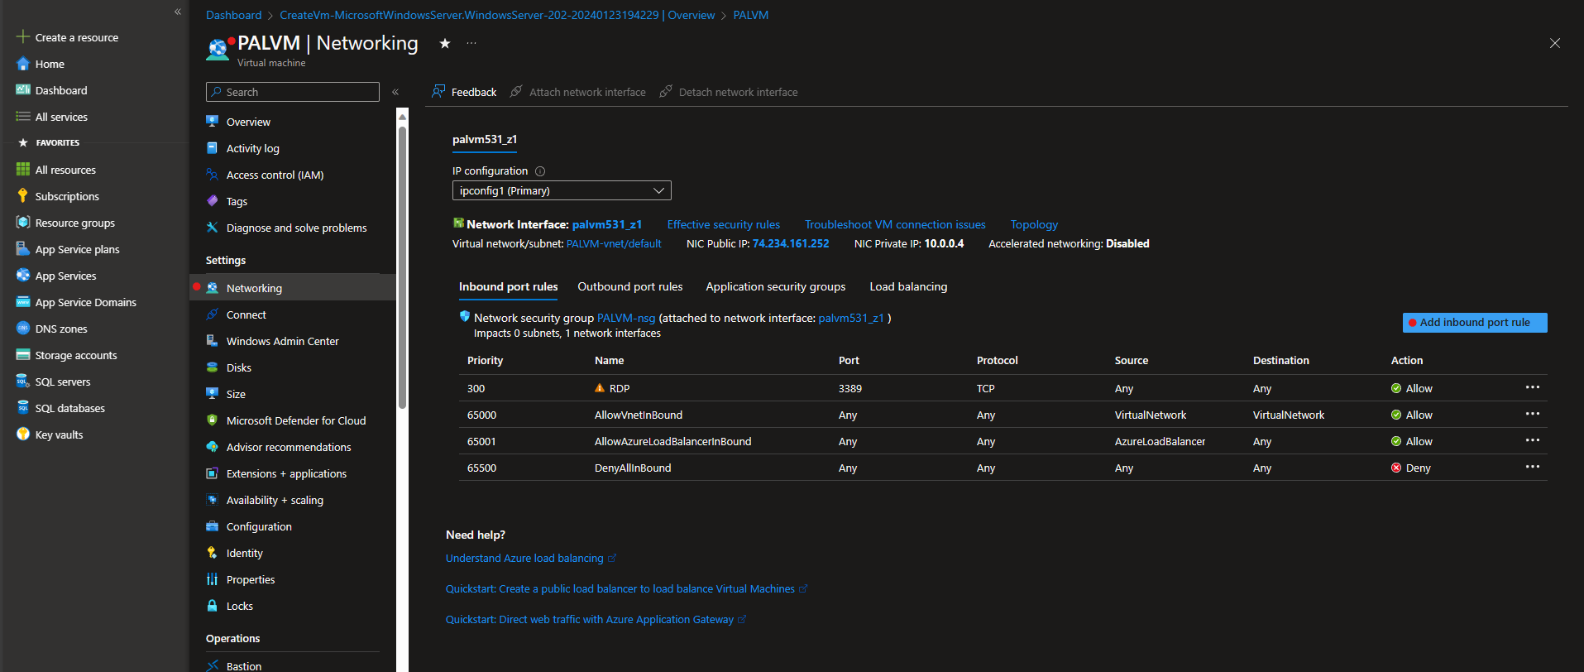Open Subscriptions key icon
Viewport: 1584px width, 672px height.
(x=23, y=196)
